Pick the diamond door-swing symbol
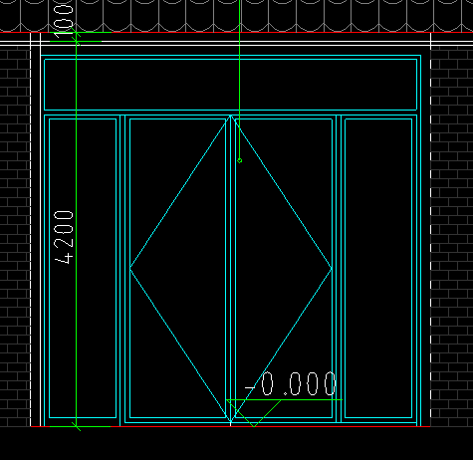 point(231,269)
